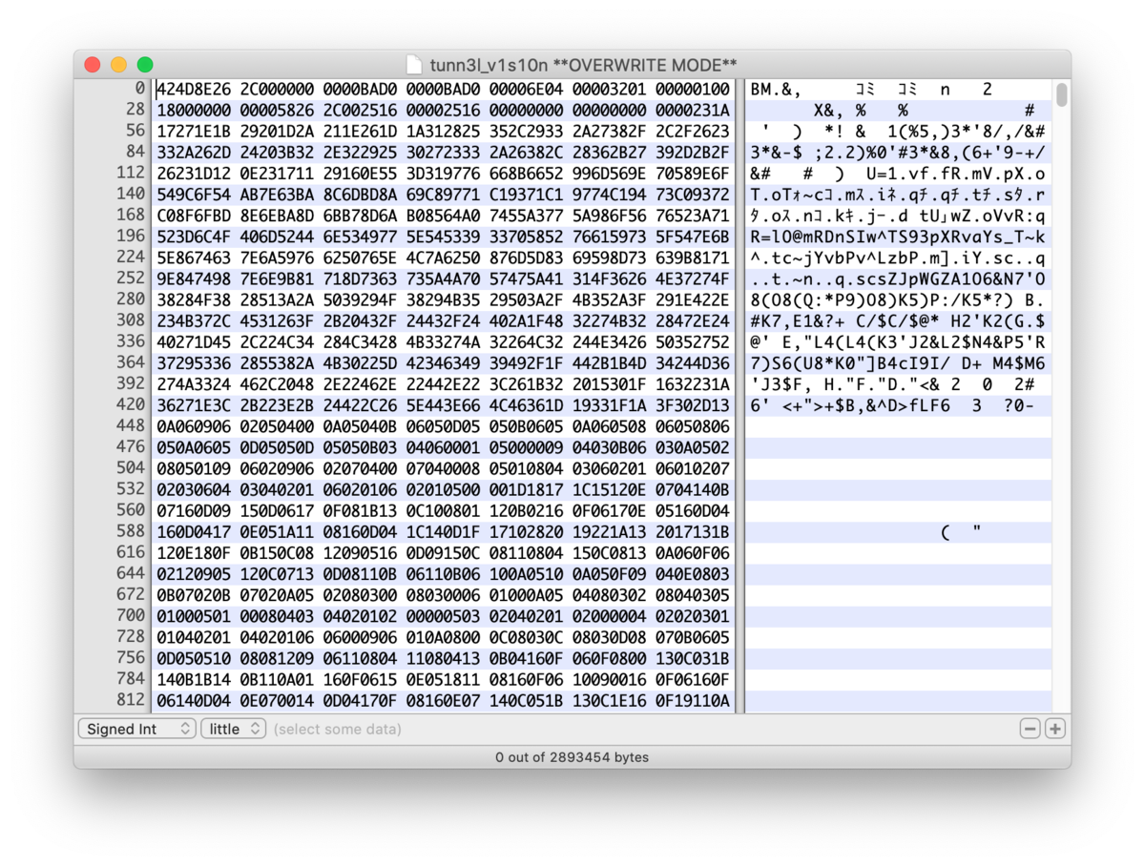Select hex group 160D0417
The width and height of the screenshot is (1145, 866).
pos(194,531)
